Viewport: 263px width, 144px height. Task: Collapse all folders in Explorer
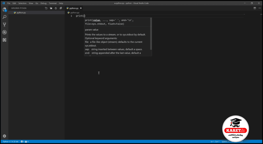61,8
